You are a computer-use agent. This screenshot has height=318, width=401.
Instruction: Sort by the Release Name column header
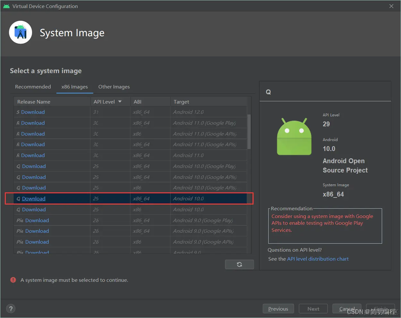pyautogui.click(x=52, y=102)
